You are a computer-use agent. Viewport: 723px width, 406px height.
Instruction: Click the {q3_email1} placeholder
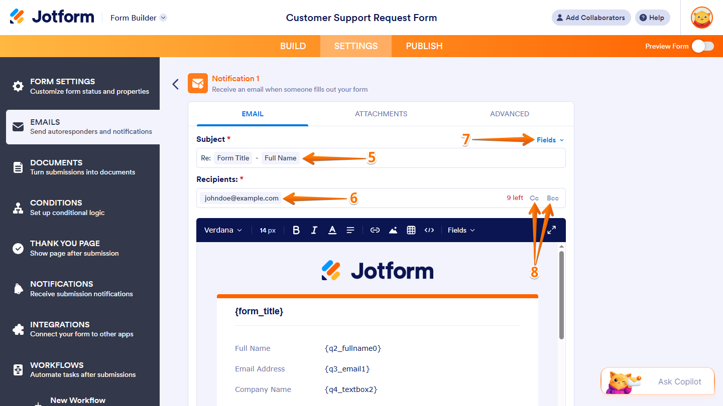(x=347, y=369)
